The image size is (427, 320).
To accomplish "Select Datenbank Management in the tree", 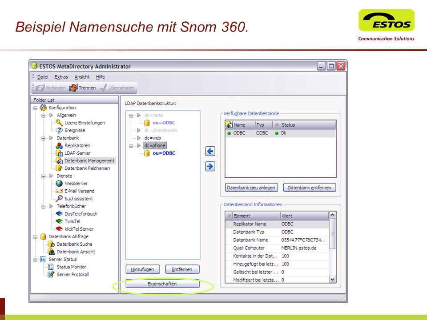I will coord(86,161).
